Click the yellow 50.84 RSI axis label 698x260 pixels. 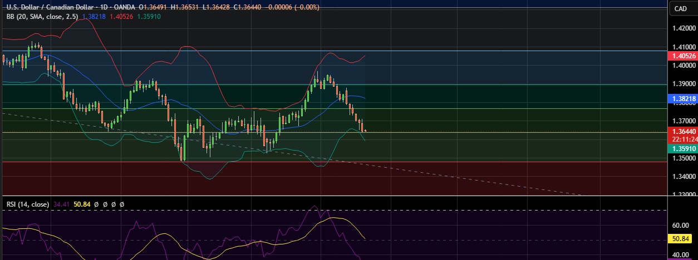(x=680, y=239)
